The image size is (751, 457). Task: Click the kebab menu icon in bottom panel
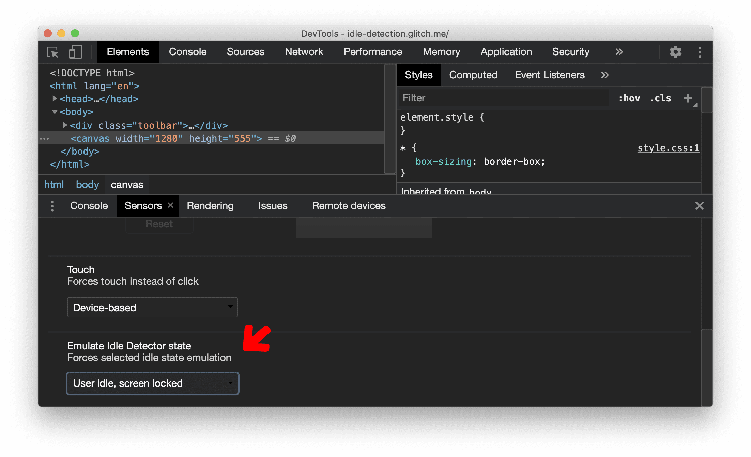tap(51, 205)
